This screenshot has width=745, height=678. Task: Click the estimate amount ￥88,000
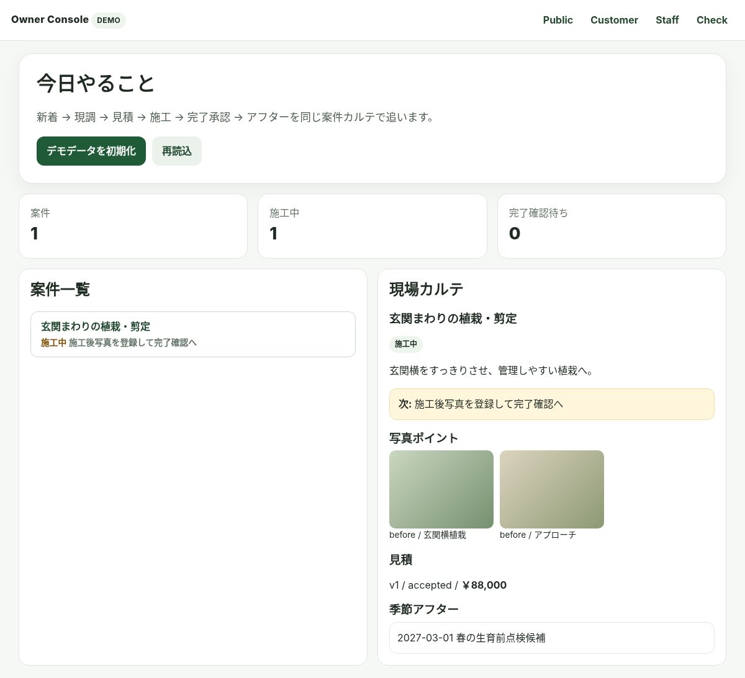click(x=484, y=585)
